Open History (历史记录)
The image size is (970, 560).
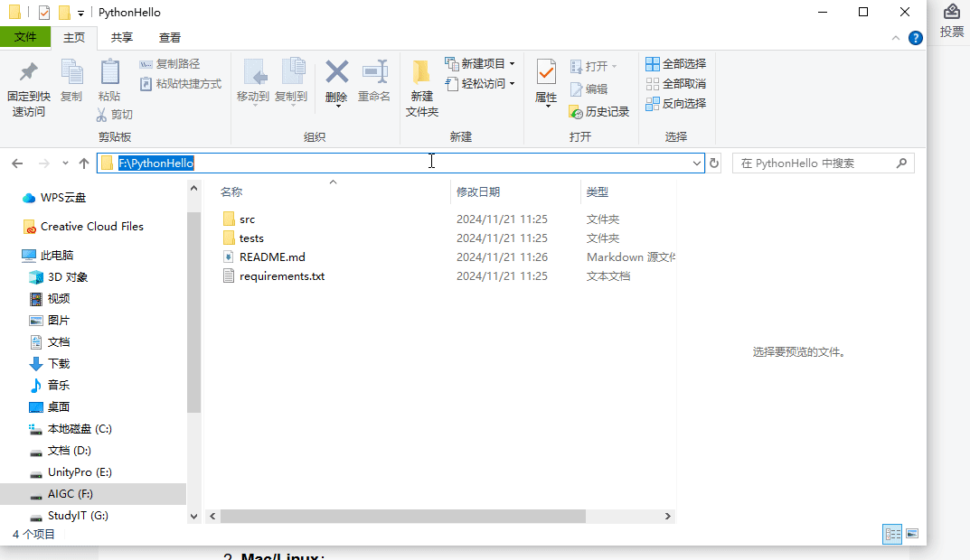(x=598, y=112)
